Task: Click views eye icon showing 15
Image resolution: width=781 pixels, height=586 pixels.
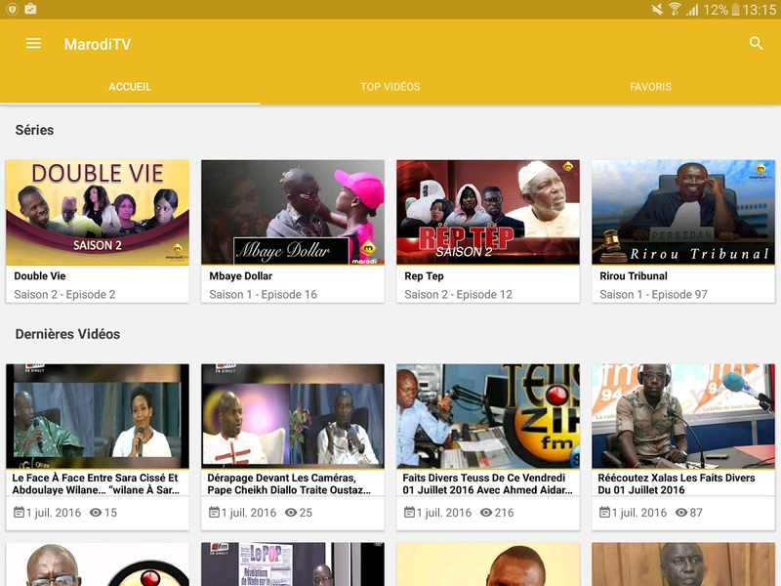Action: pyautogui.click(x=96, y=512)
